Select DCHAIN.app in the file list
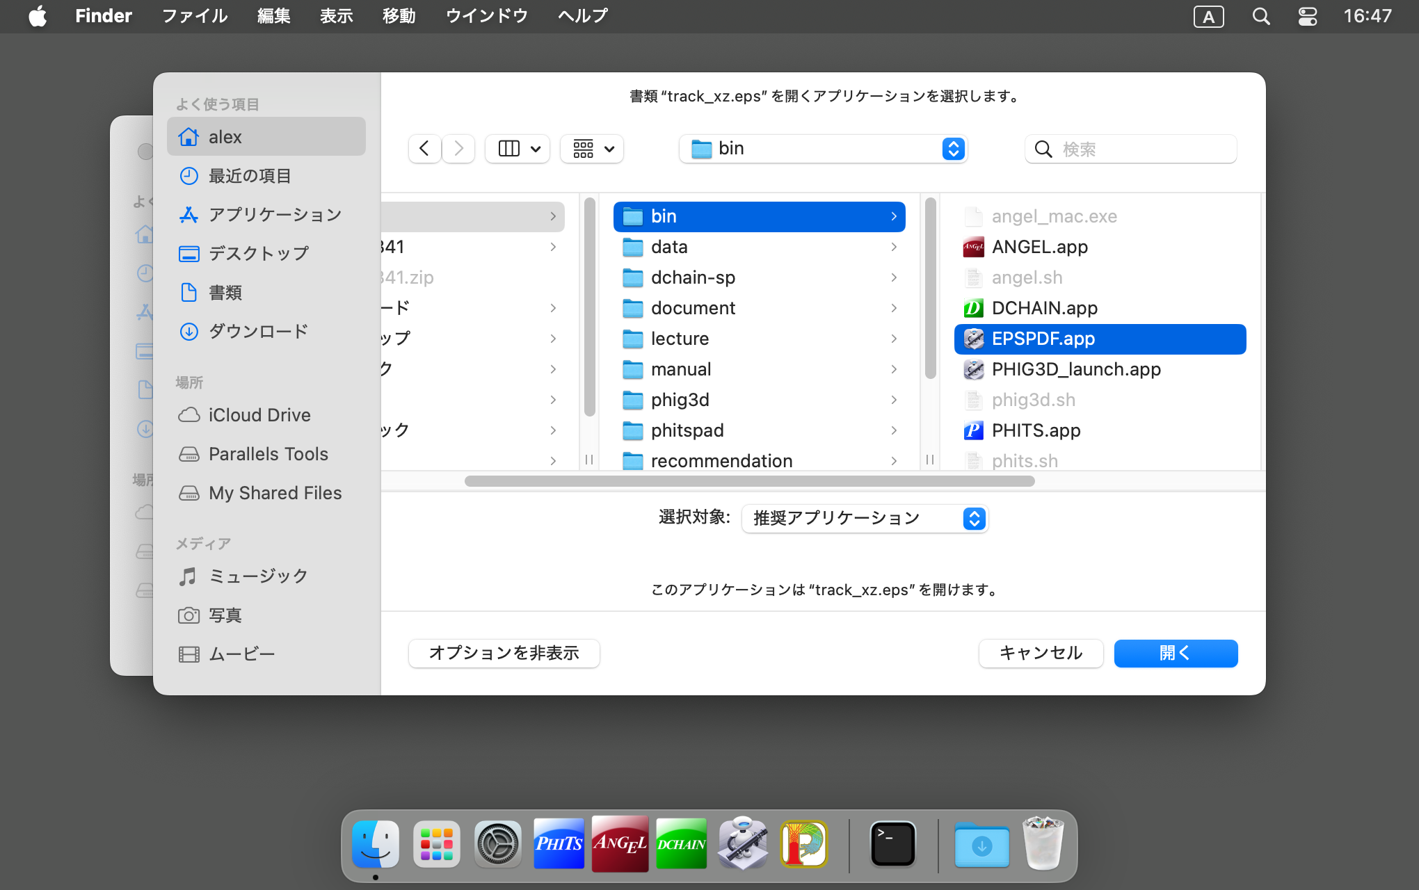The width and height of the screenshot is (1419, 890). 1044,308
